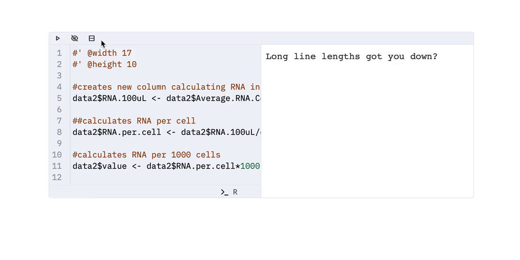Screen dimensions: 520x260
Task: Click the '##calculates RNA per cell' comment
Action: click(134, 121)
